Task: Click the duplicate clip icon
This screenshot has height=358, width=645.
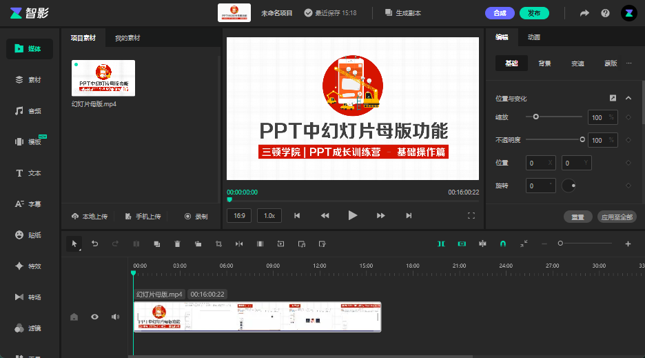Action: pos(156,244)
